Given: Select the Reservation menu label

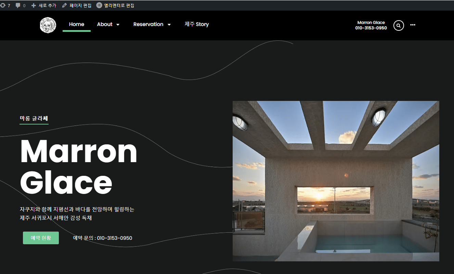Looking at the screenshot, I should (148, 24).
